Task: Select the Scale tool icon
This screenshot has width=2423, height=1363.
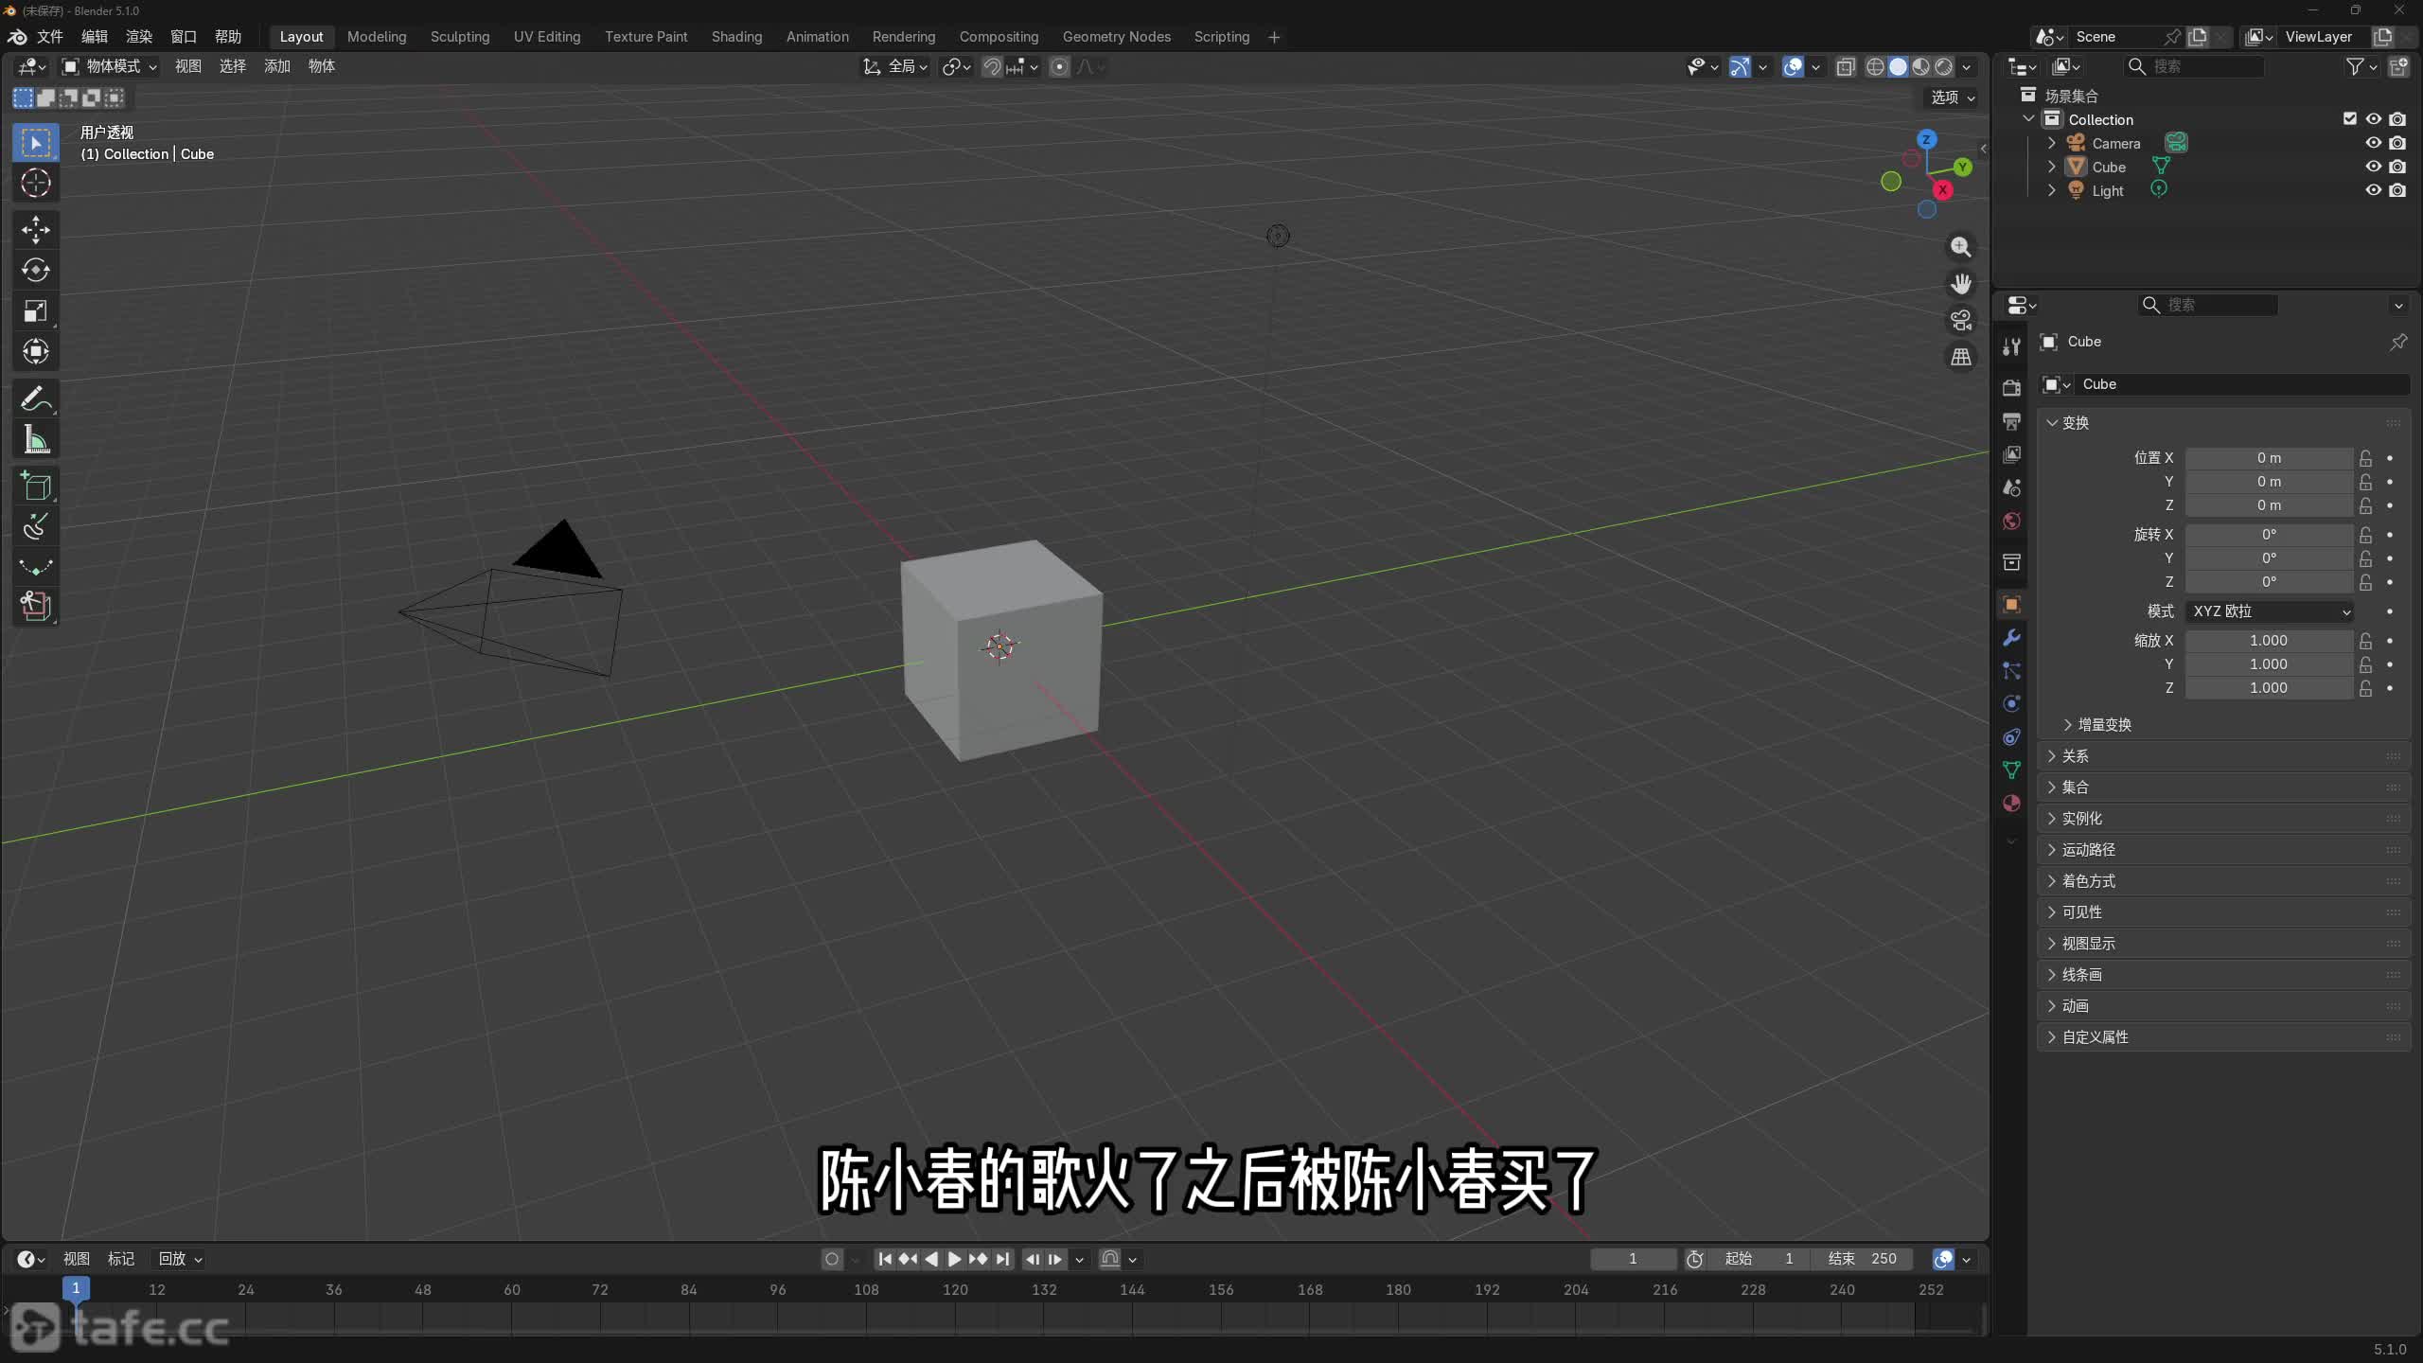Action: point(36,311)
